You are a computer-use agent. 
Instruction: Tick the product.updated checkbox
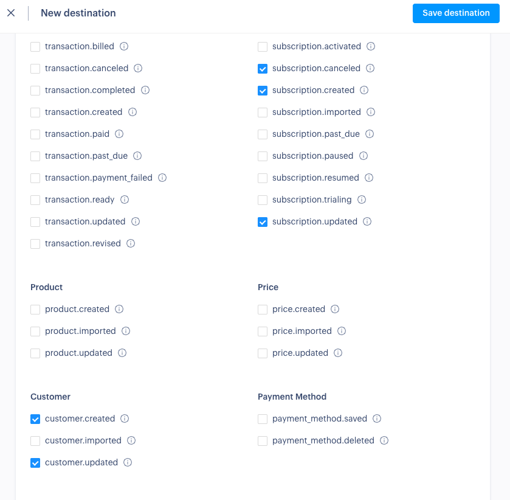click(35, 353)
